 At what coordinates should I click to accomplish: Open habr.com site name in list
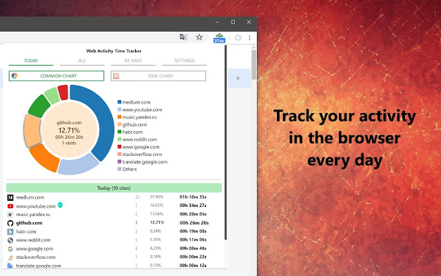click(26, 232)
